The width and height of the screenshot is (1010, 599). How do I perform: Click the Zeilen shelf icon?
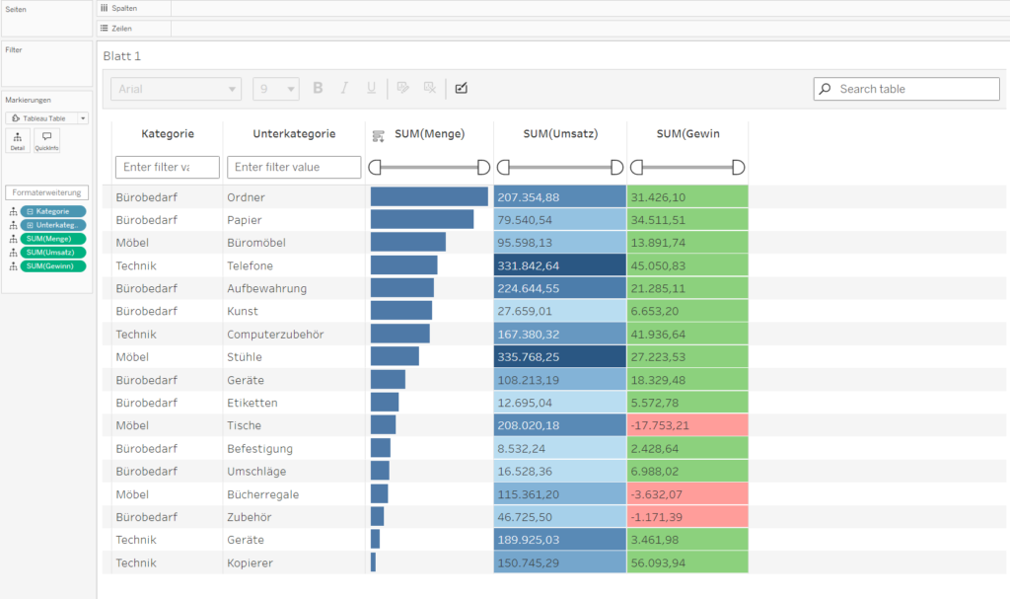coord(105,29)
